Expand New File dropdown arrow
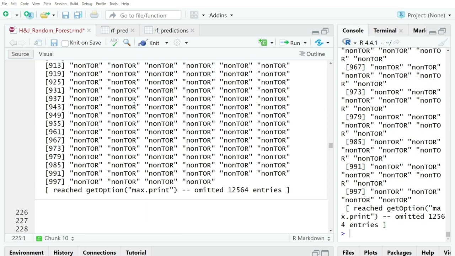The image size is (455, 256). (x=16, y=15)
